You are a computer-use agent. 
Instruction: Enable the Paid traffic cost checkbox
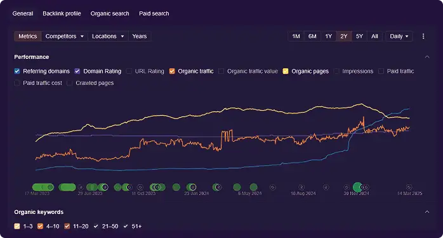pos(17,83)
